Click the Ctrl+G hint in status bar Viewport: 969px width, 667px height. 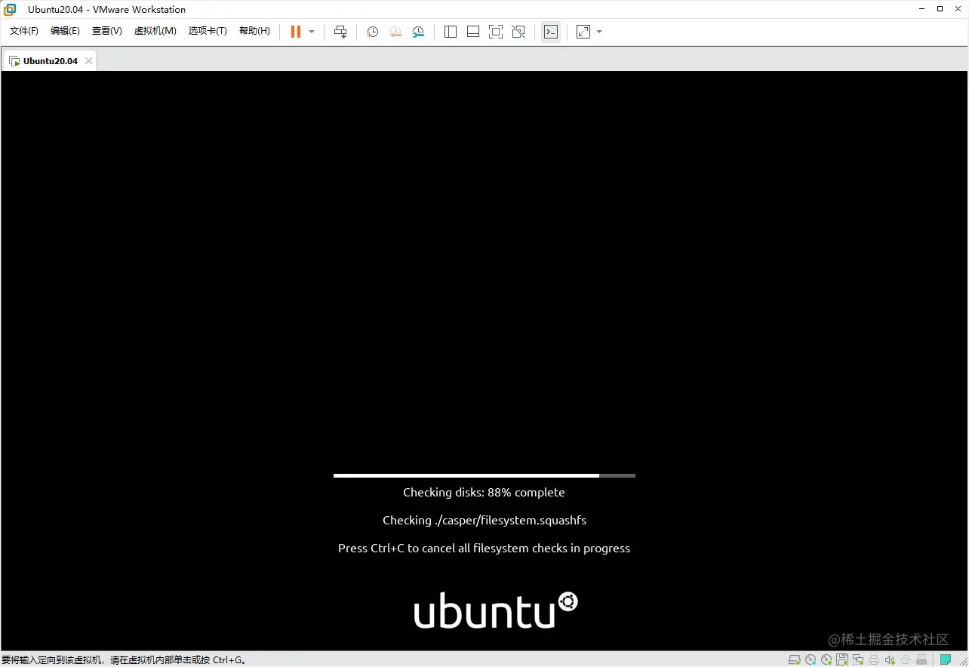pos(229,660)
